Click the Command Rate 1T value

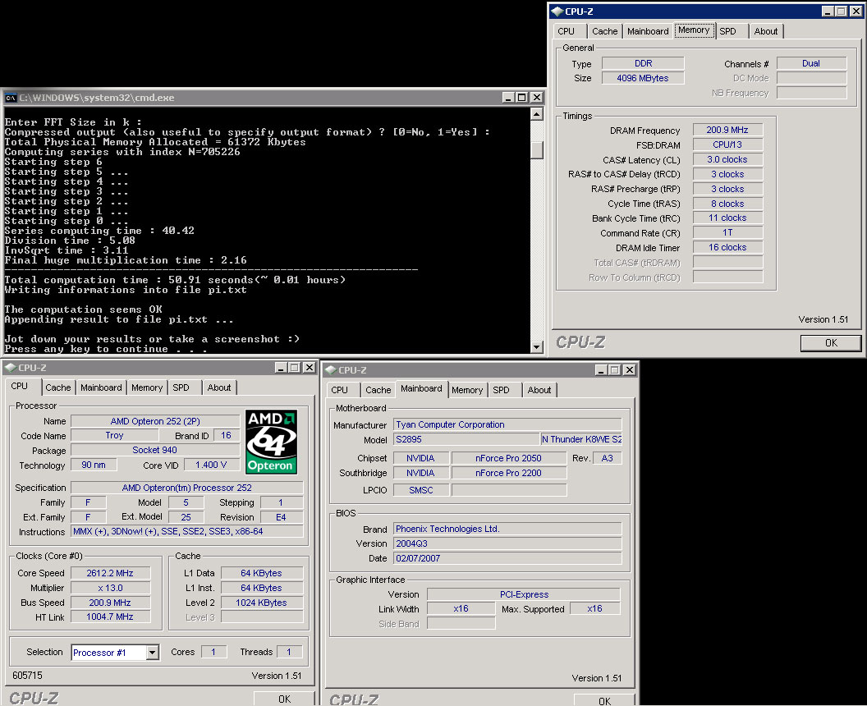[x=727, y=233]
